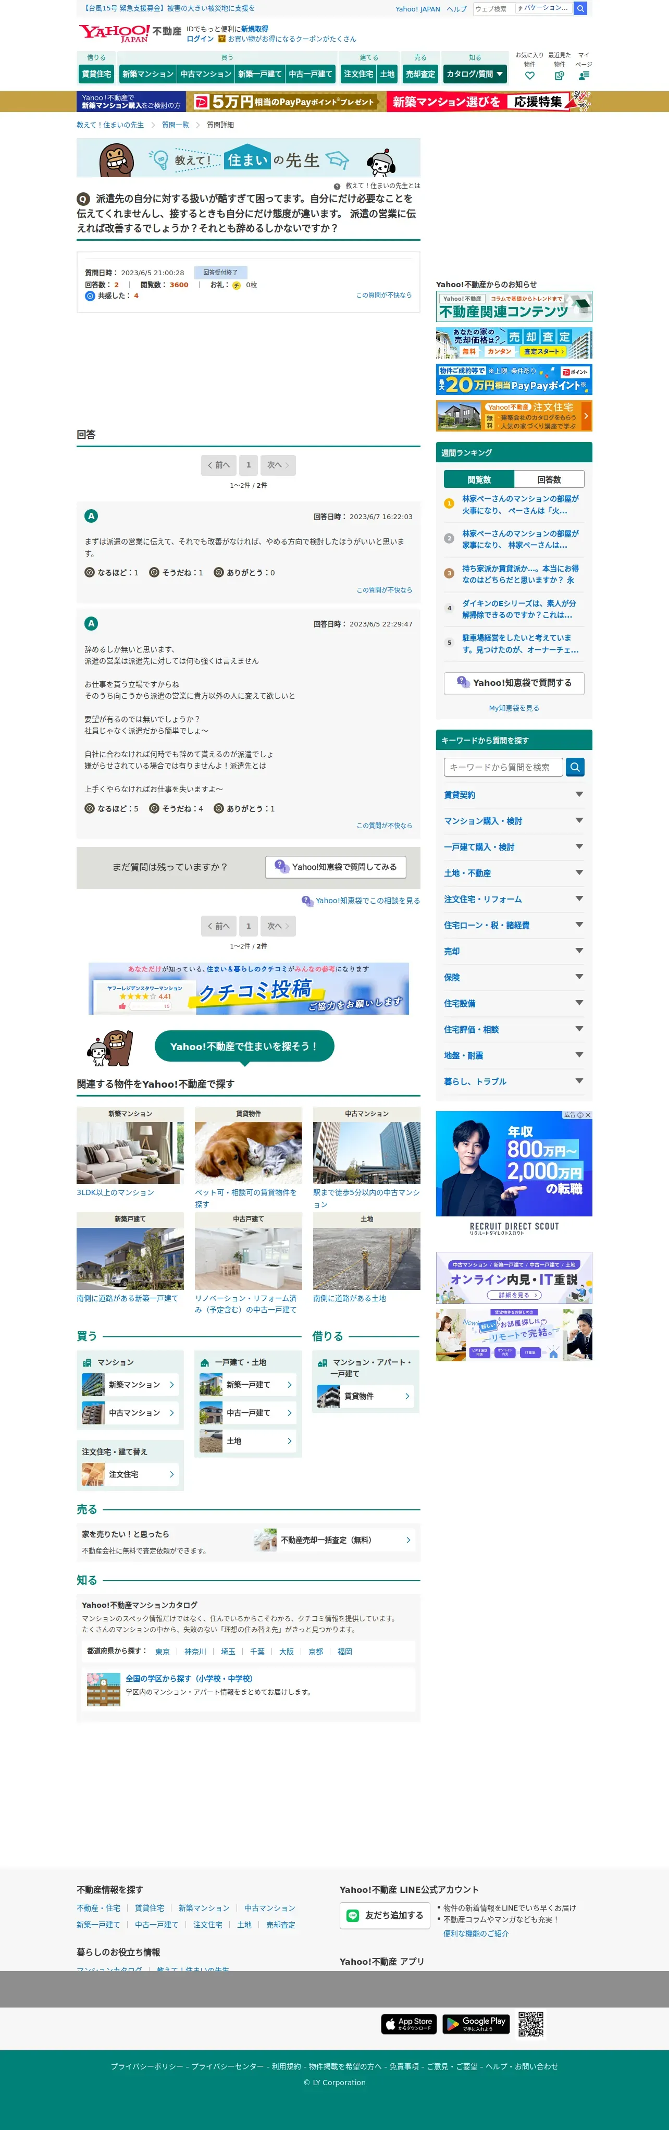Expand the 一戸建て購入・検討 category
Viewport: 669px width, 2130px height.
coord(514,847)
